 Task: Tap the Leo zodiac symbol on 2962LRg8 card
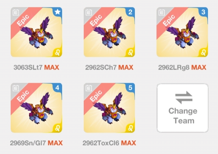[203, 53]
